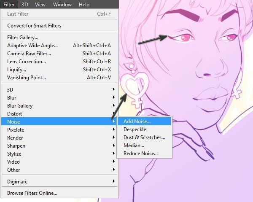The image size is (253, 202).
Task: Expand the Other submenu
Action: coord(59,170)
